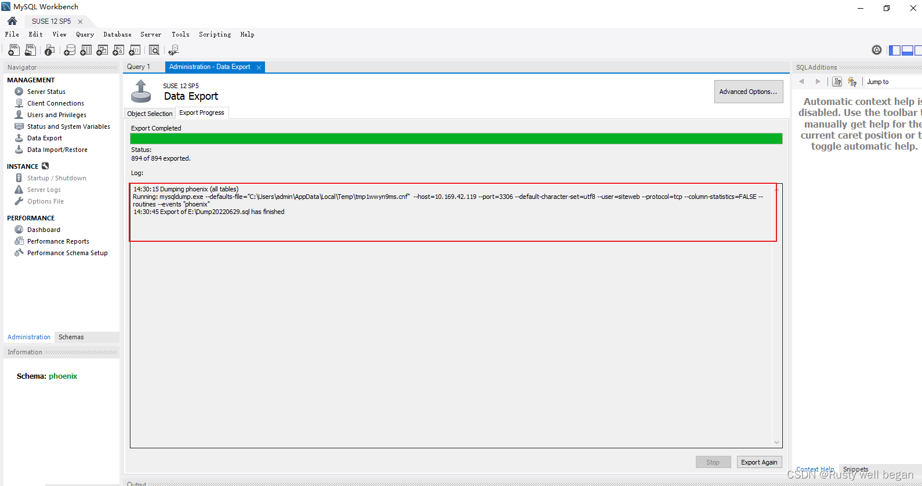Image resolution: width=922 pixels, height=486 pixels.
Task: Create a new schema icon
Action: pyautogui.click(x=70, y=50)
